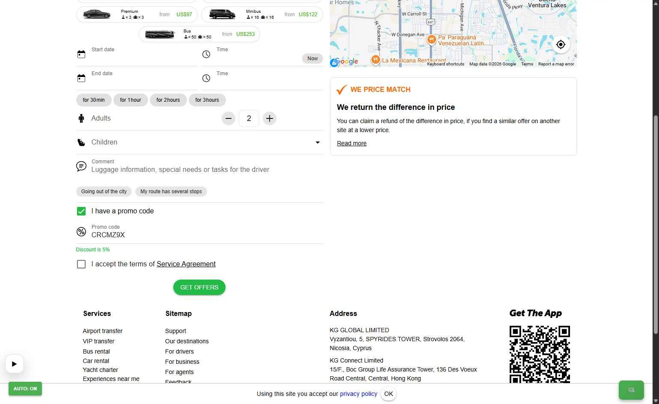This screenshot has width=659, height=404.
Task: Increase the number of adults
Action: point(270,118)
